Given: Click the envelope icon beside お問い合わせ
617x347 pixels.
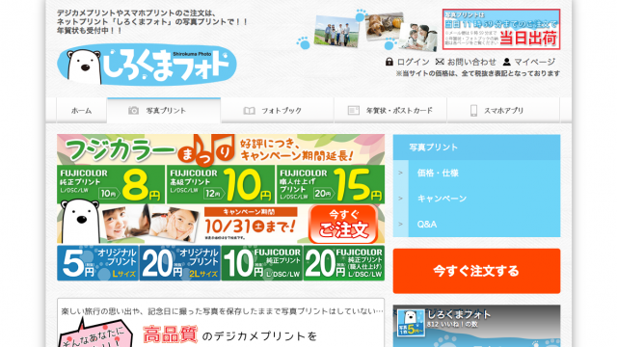Looking at the screenshot, I should tap(440, 62).
